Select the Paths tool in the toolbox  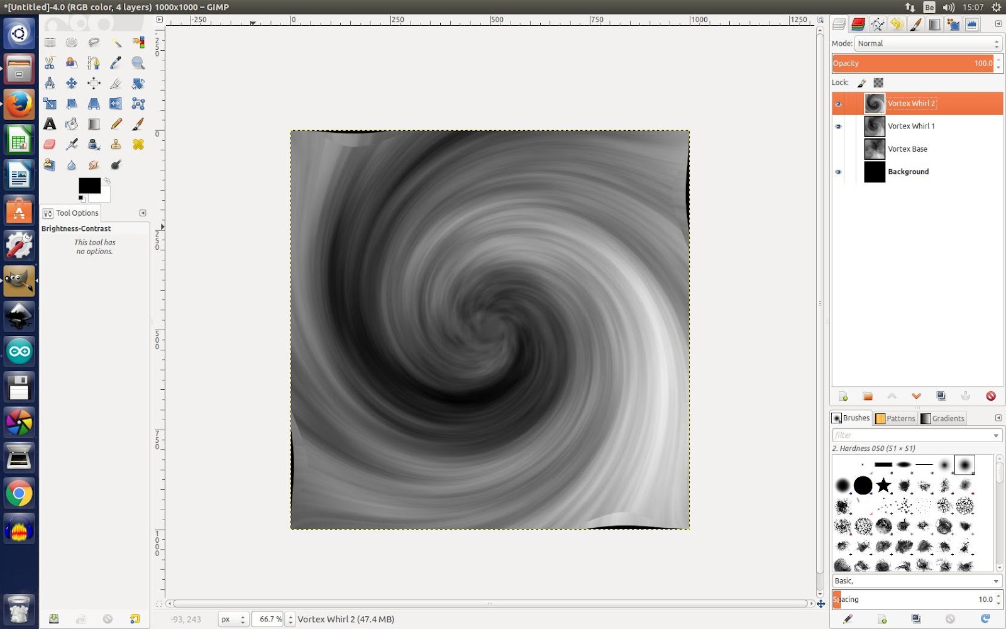(93, 63)
